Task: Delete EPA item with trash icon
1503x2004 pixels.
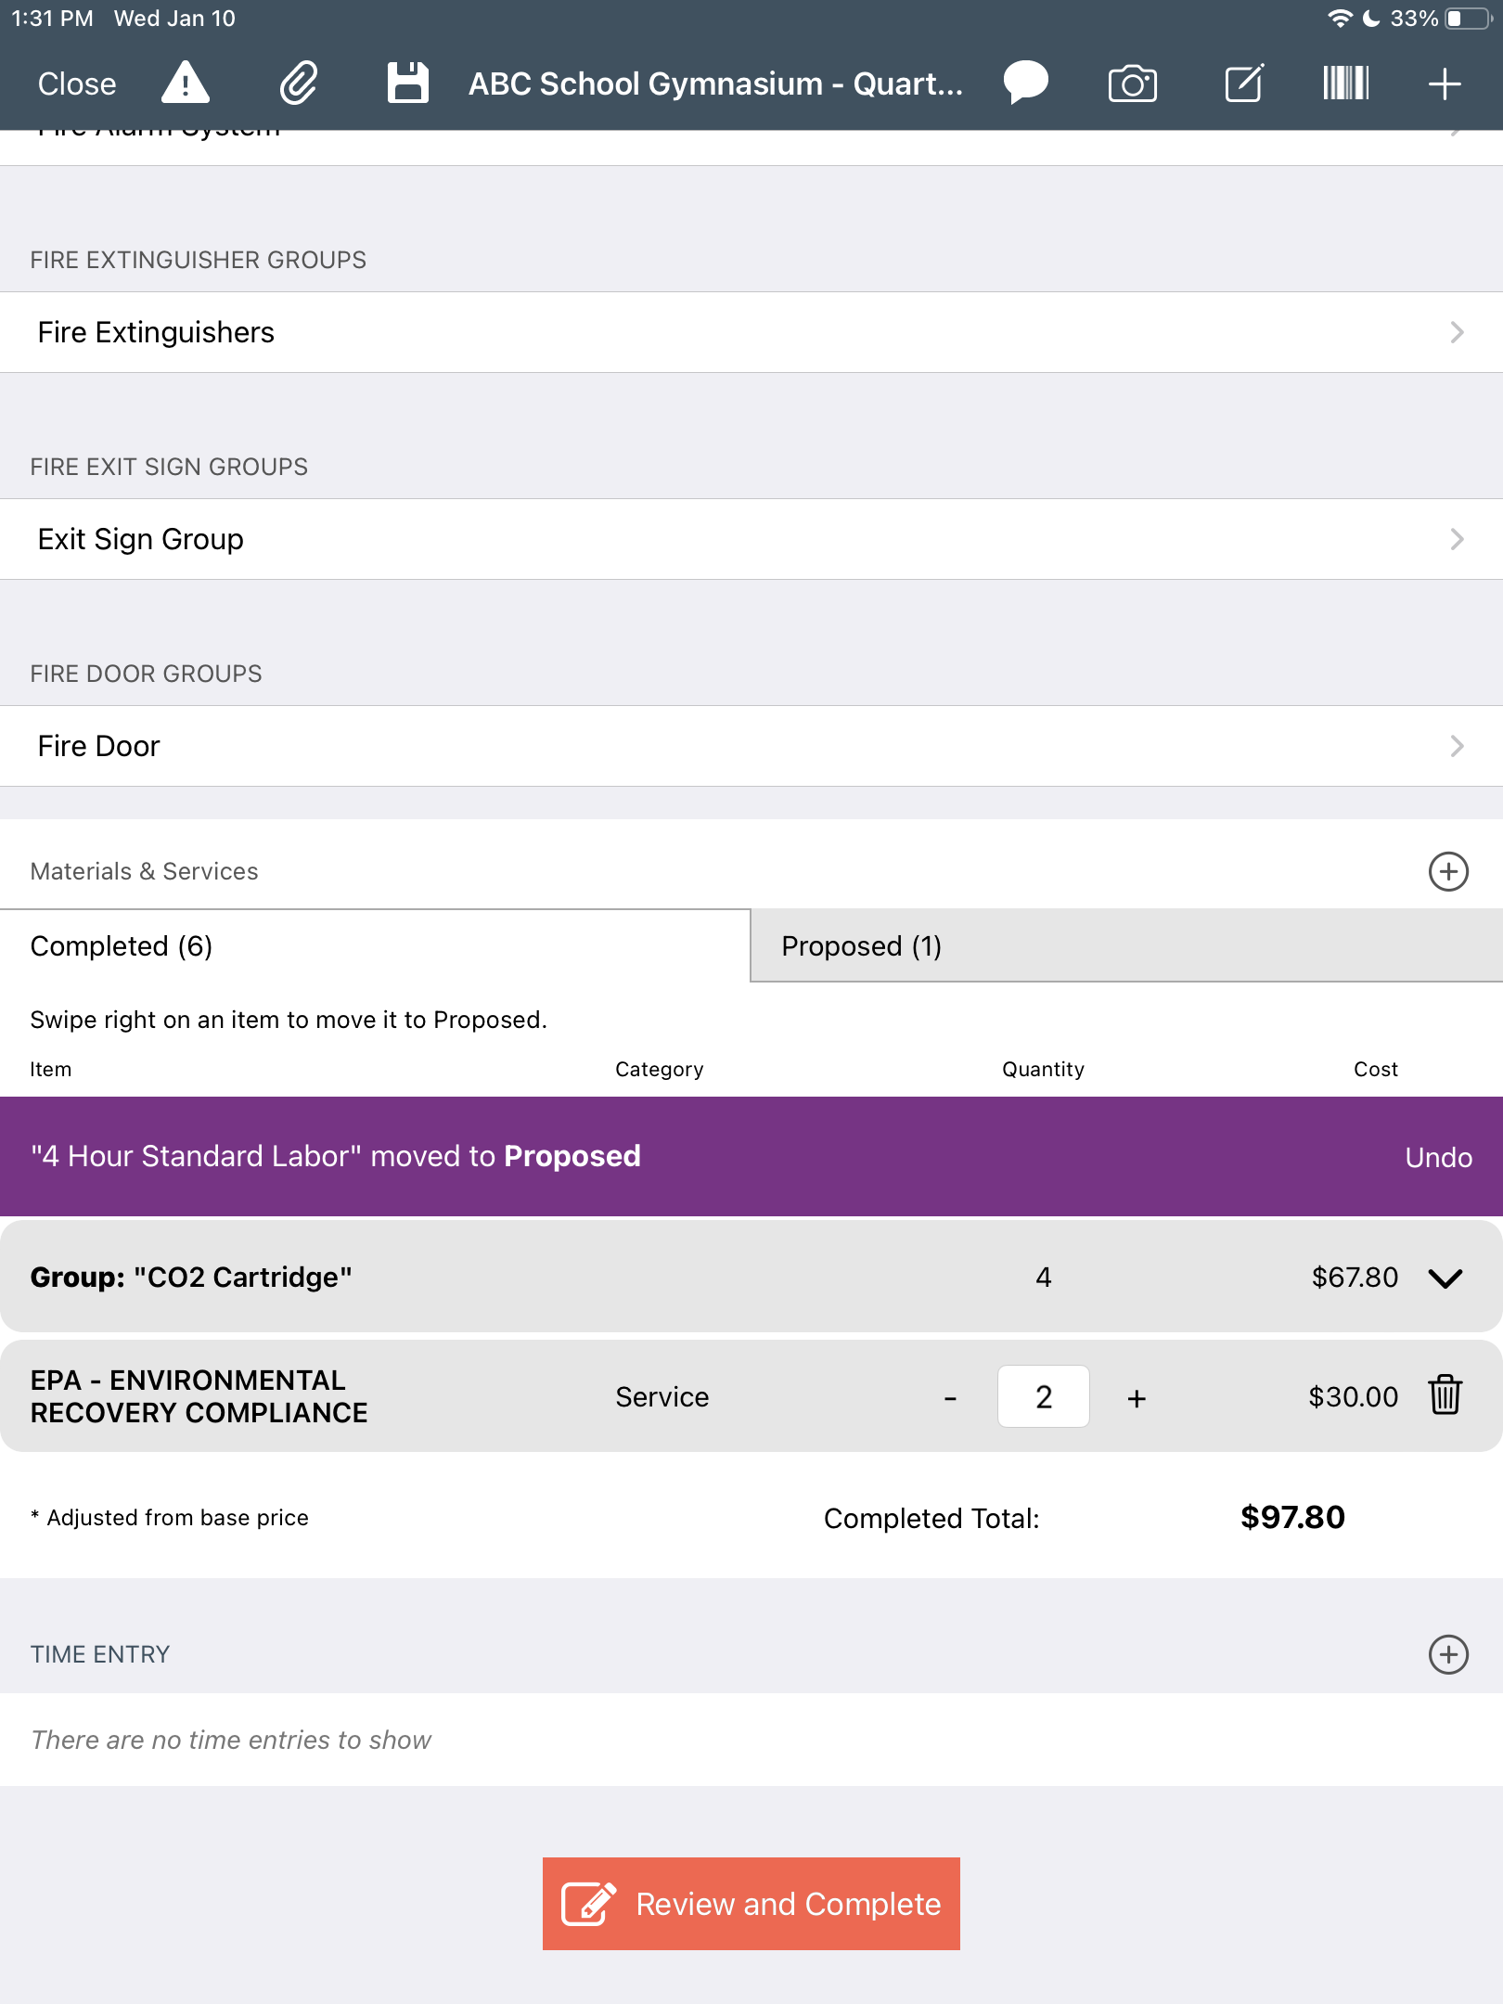Action: [1445, 1395]
